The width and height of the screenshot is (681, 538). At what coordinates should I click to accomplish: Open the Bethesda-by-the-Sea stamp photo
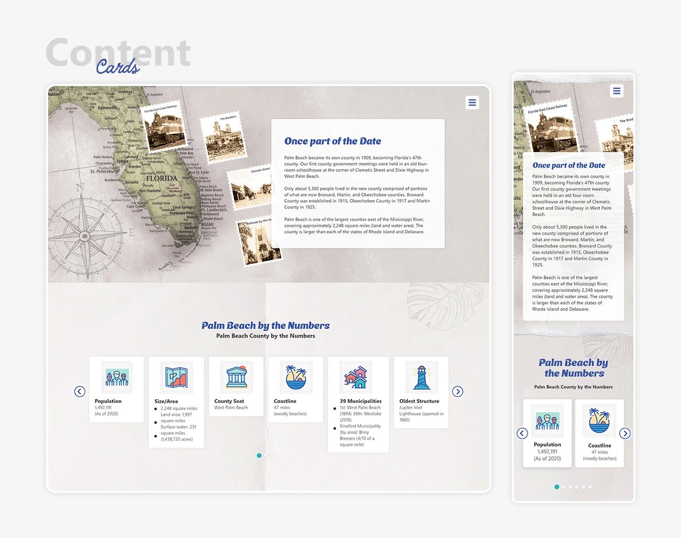tap(258, 242)
